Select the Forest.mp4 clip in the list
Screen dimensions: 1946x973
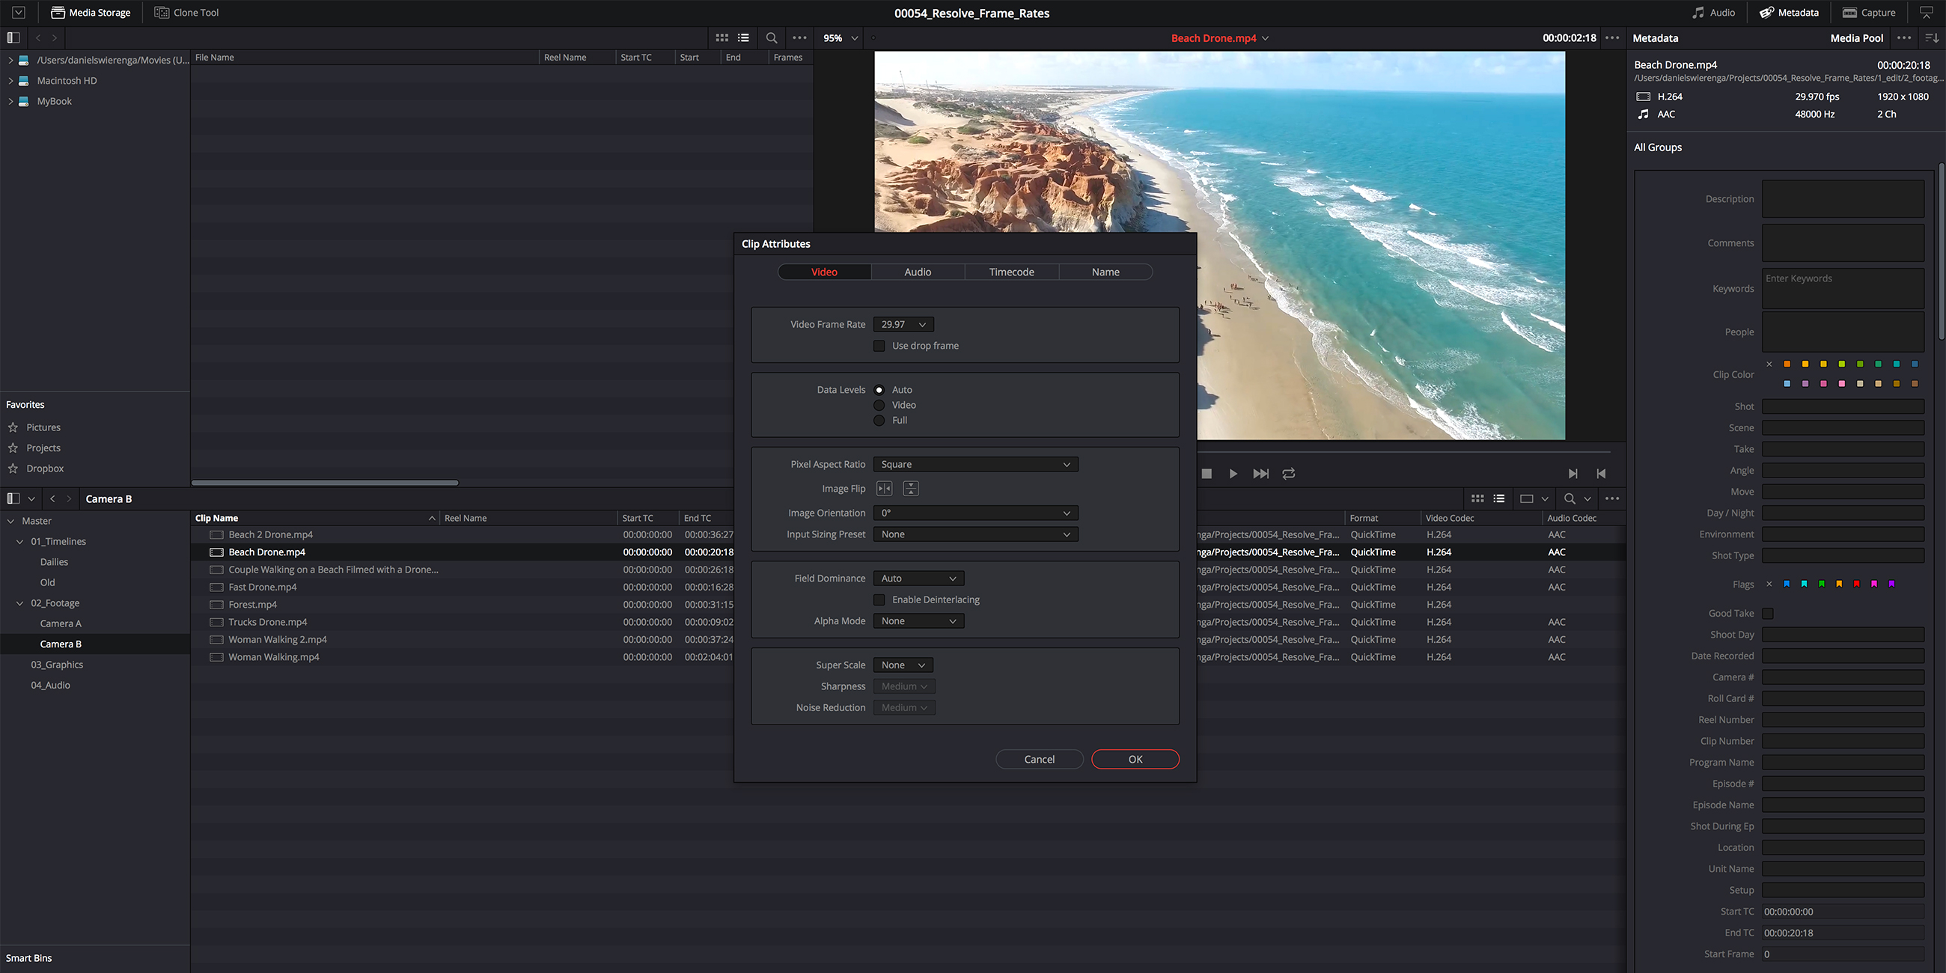253,604
